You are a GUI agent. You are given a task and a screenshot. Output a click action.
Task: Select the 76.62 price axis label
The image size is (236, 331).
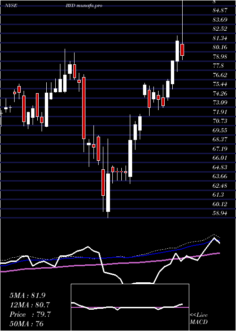point(220,75)
